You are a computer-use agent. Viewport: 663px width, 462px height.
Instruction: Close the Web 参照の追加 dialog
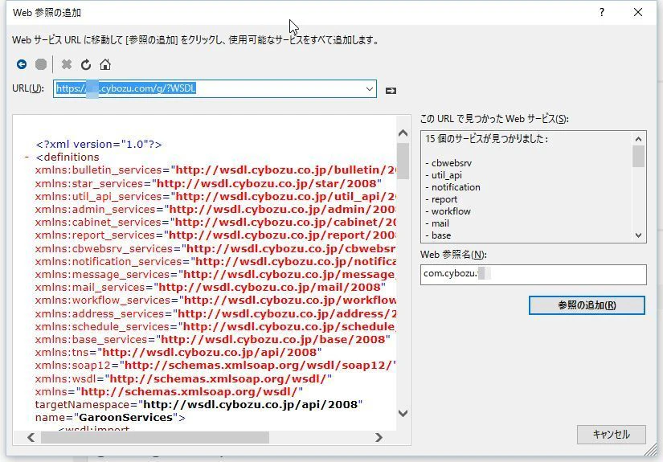638,12
